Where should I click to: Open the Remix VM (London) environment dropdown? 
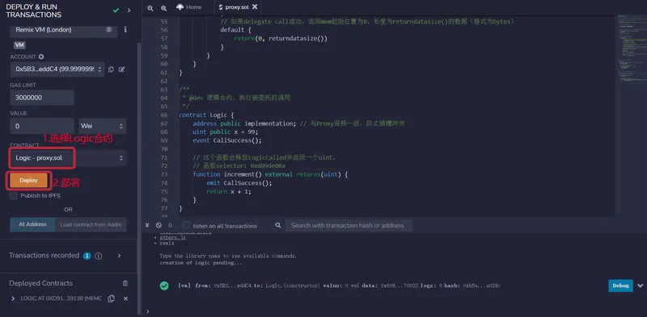click(64, 30)
